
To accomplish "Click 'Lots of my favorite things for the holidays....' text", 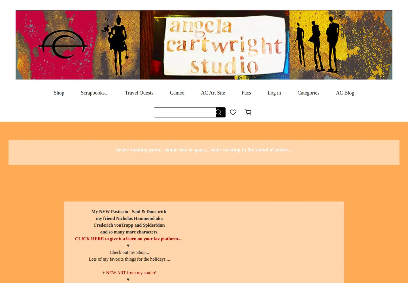I will [x=129, y=259].
